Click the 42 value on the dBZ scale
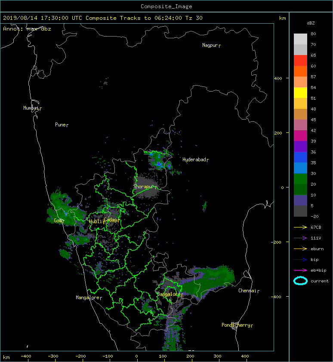This screenshot has height=362, width=333. coord(313,130)
